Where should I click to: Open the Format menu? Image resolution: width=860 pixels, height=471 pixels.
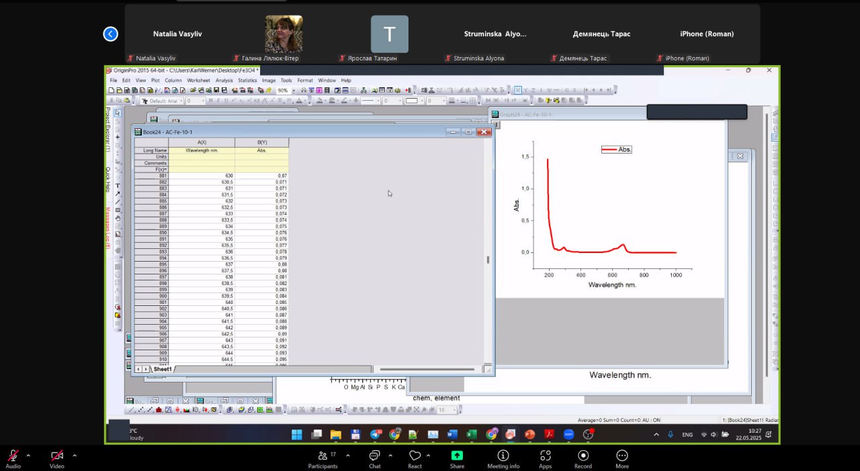tap(305, 81)
